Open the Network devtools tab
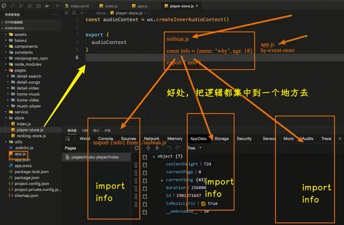The height and width of the screenshot is (225, 344). pos(152,139)
